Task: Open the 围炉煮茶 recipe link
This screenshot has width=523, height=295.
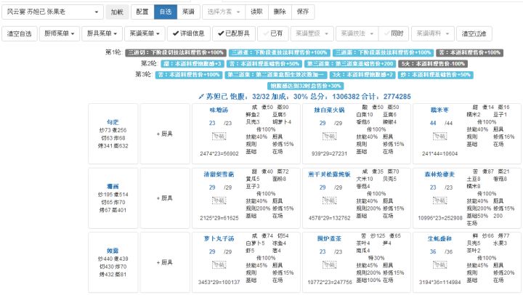Action: point(329,239)
